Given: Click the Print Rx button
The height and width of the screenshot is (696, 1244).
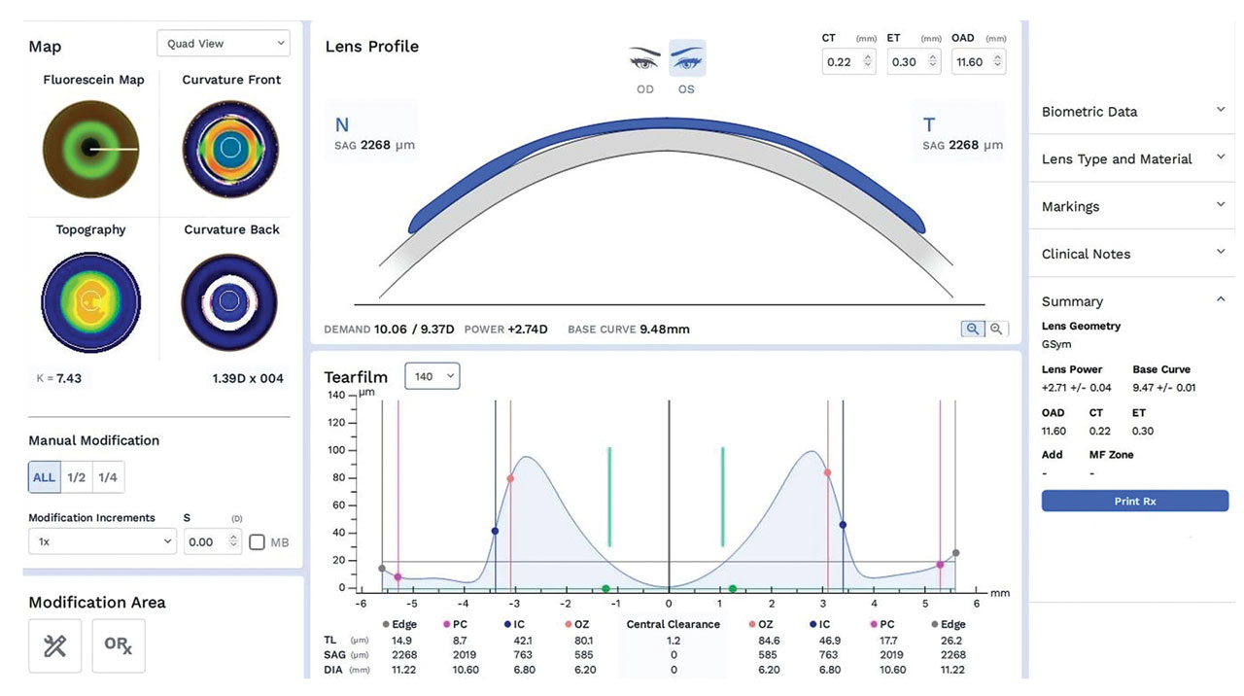Looking at the screenshot, I should [1134, 501].
